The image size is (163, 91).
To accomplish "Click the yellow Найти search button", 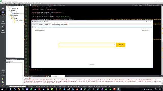I will (121, 45).
